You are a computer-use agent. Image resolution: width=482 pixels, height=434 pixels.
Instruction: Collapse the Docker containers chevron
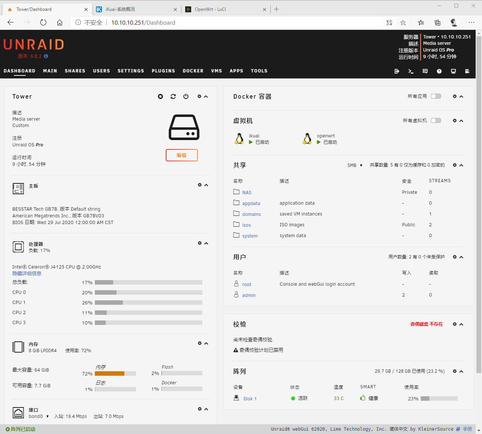[461, 96]
